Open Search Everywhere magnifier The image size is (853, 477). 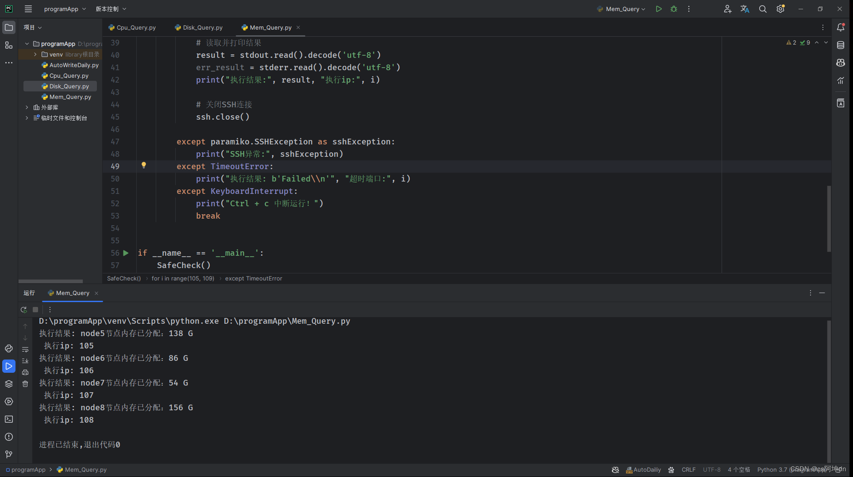[763, 9]
